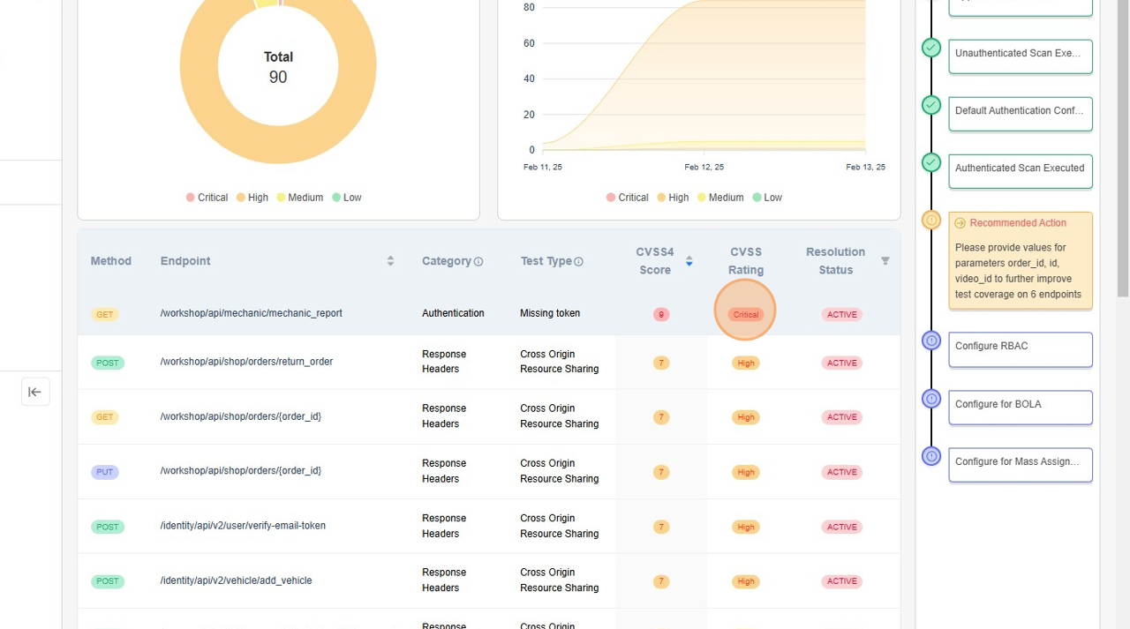The image size is (1130, 629).
Task: Click the Test Type info icon
Action: click(578, 262)
